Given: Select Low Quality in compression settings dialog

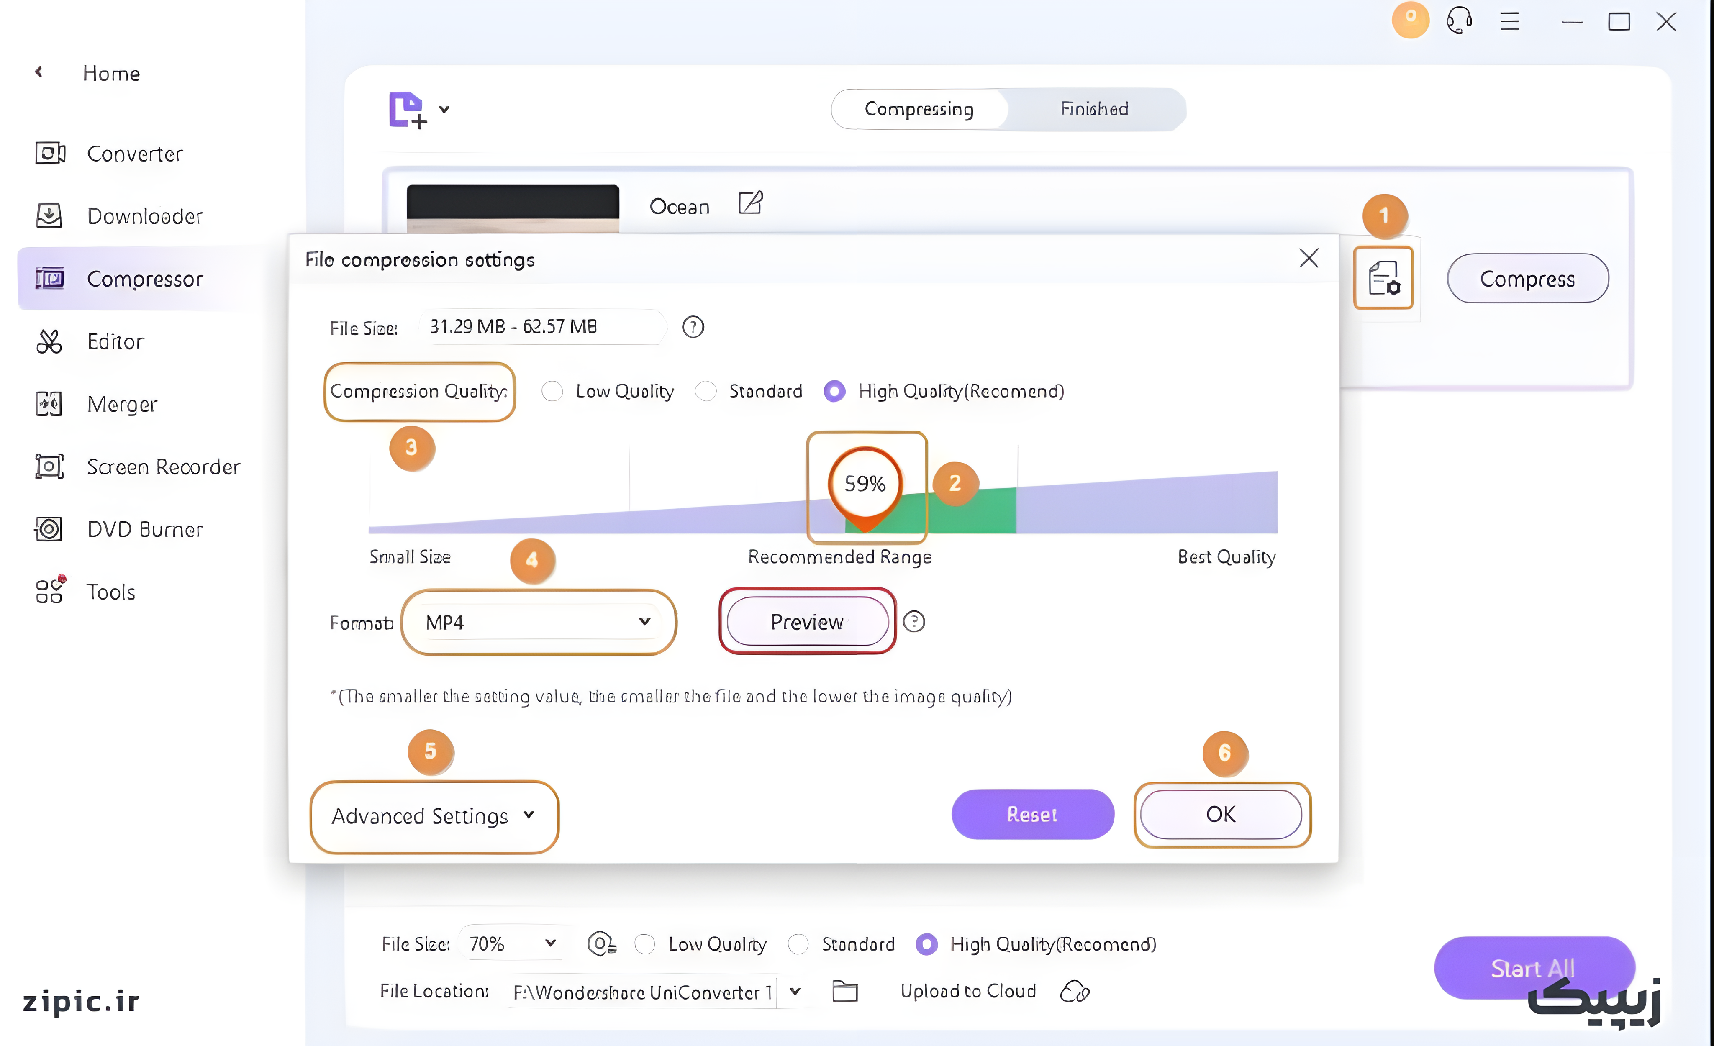Looking at the screenshot, I should point(552,392).
